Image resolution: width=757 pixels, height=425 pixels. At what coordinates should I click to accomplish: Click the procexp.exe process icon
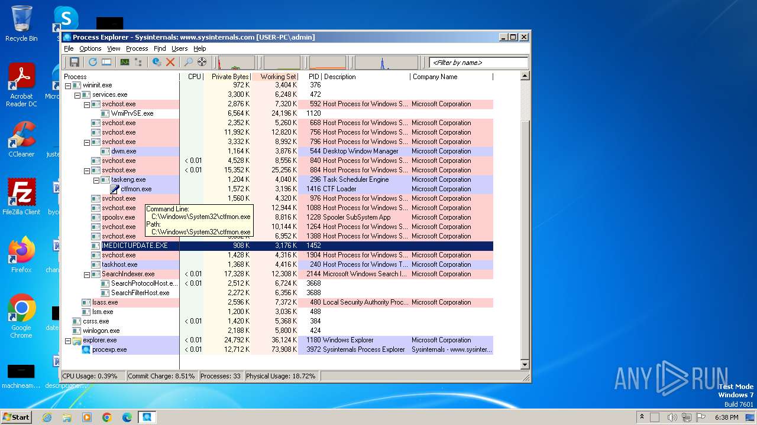click(86, 349)
